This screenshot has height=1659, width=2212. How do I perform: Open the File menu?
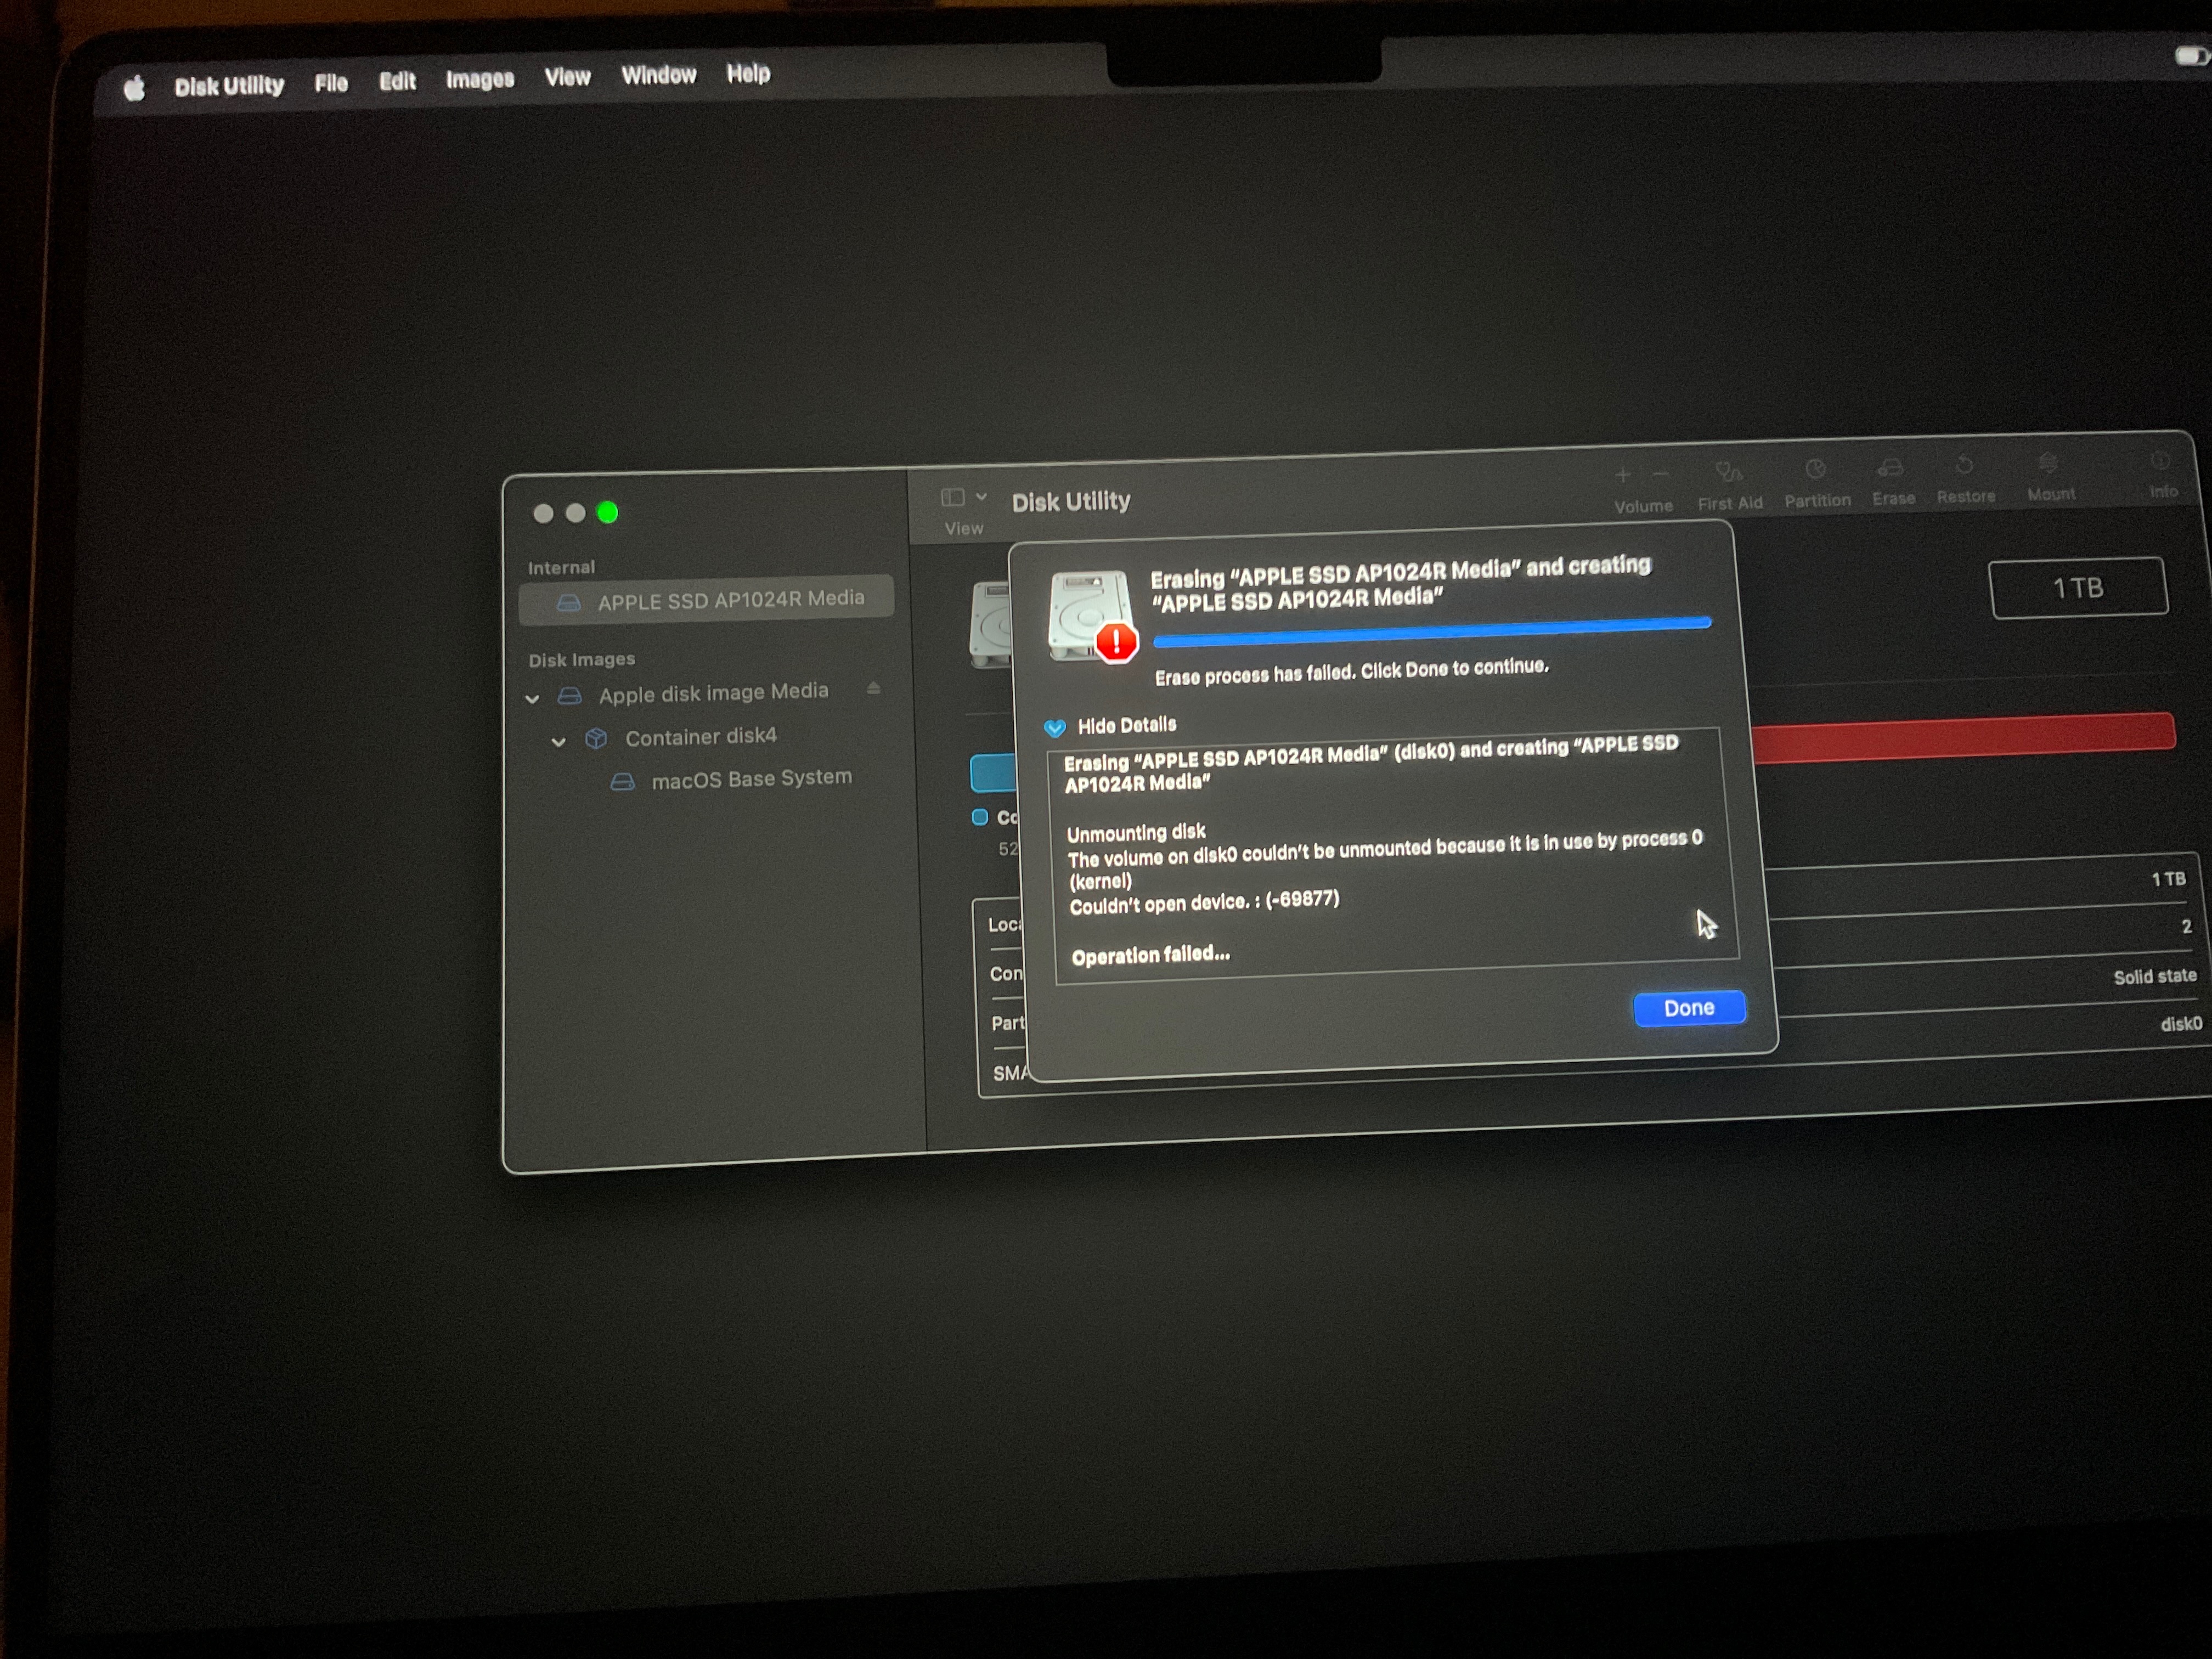pos(331,84)
